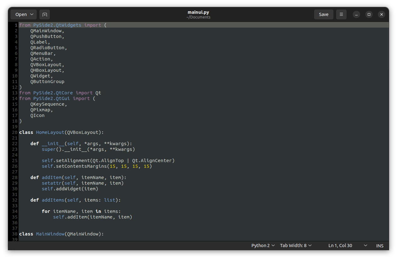
Task: Click the QIcon import text
Action: tap(37, 115)
